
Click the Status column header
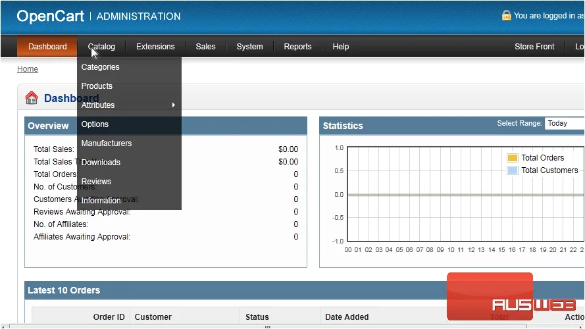click(x=257, y=316)
